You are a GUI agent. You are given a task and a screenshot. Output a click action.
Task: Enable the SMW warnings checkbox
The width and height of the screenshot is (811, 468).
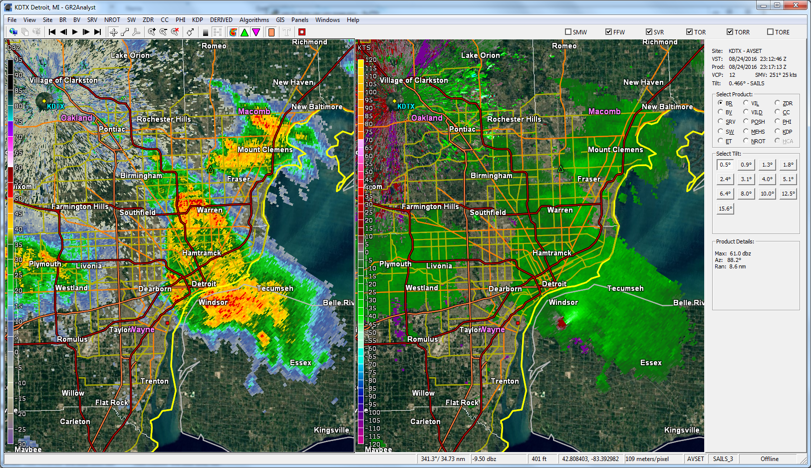(x=568, y=32)
